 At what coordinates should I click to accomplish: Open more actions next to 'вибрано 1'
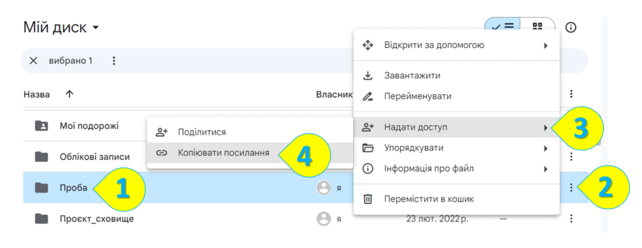click(x=114, y=61)
